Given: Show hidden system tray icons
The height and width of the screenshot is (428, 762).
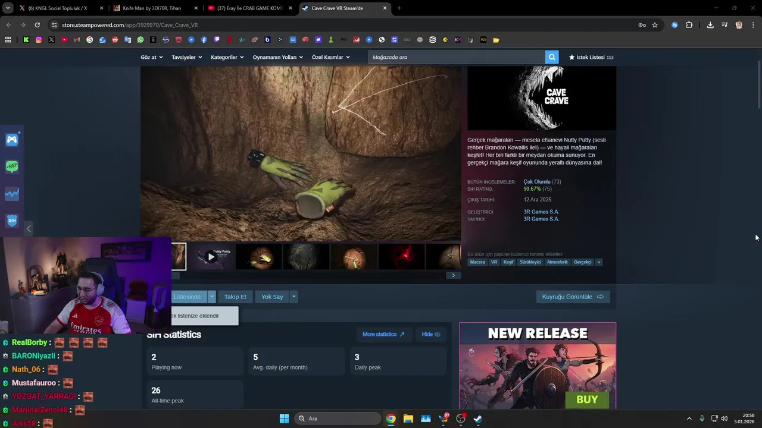Looking at the screenshot, I should coord(689,418).
